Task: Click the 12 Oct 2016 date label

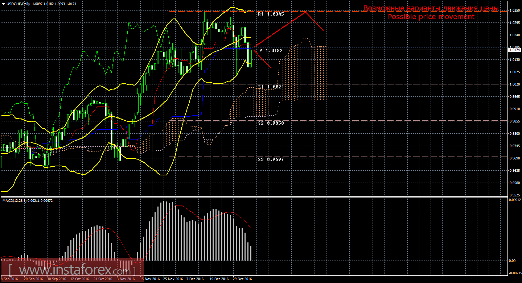Action: 79,279
